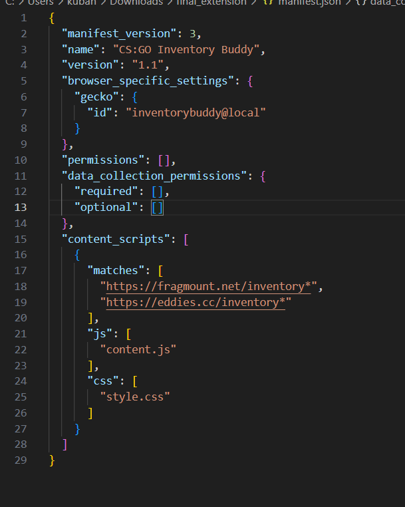
Task: Click the "CS:GO Inventory Buddy" string value
Action: (186, 49)
